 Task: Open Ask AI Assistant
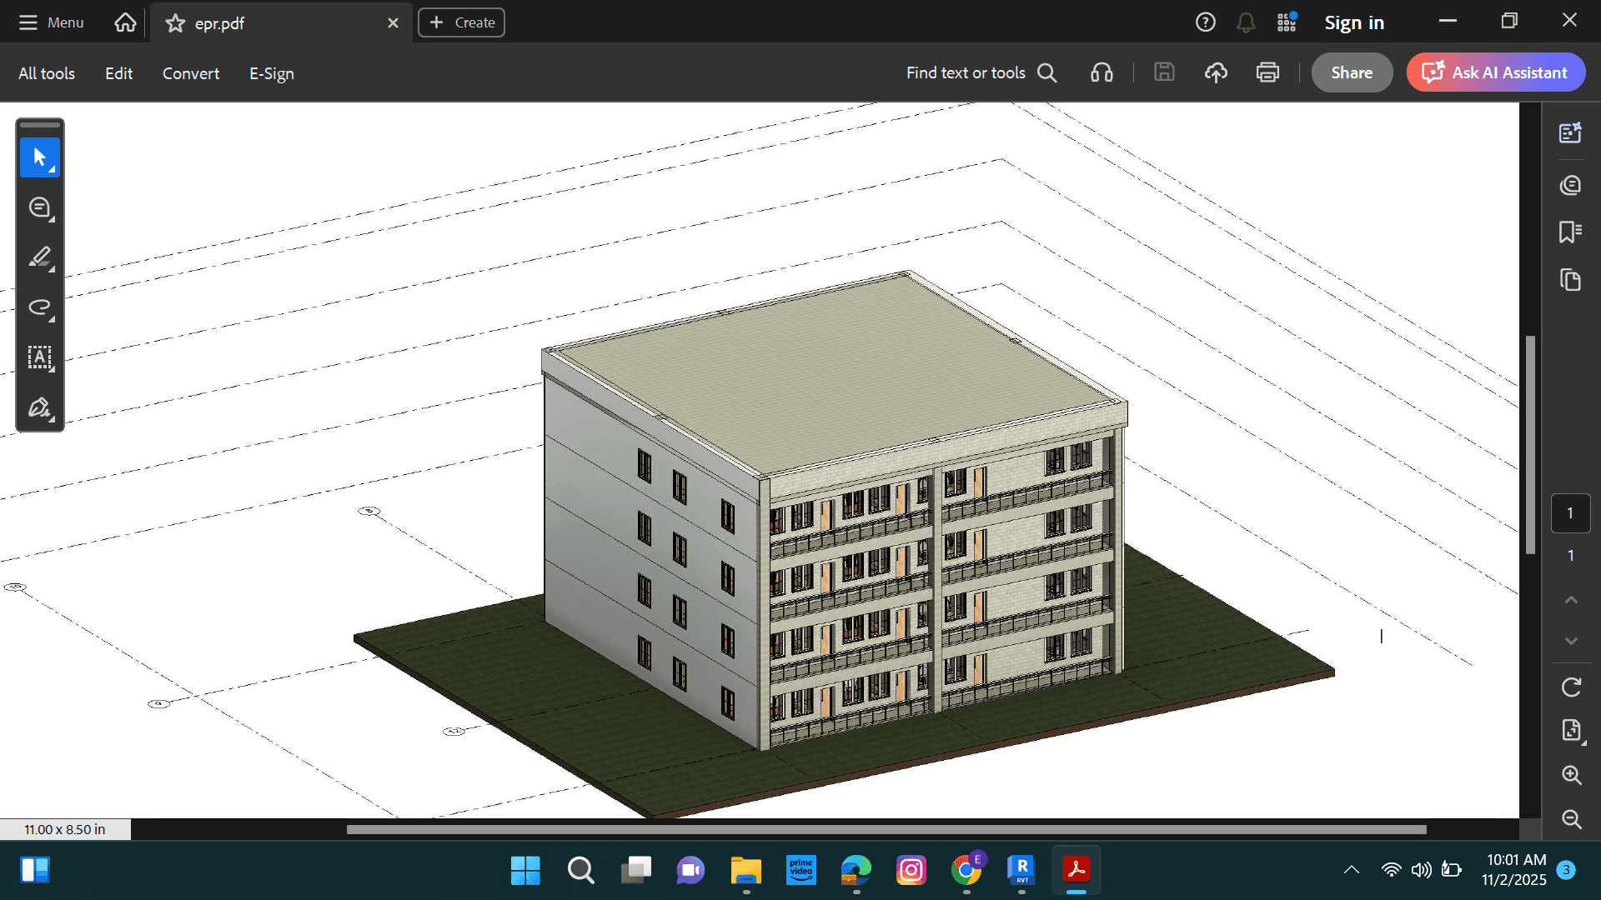[x=1496, y=72]
